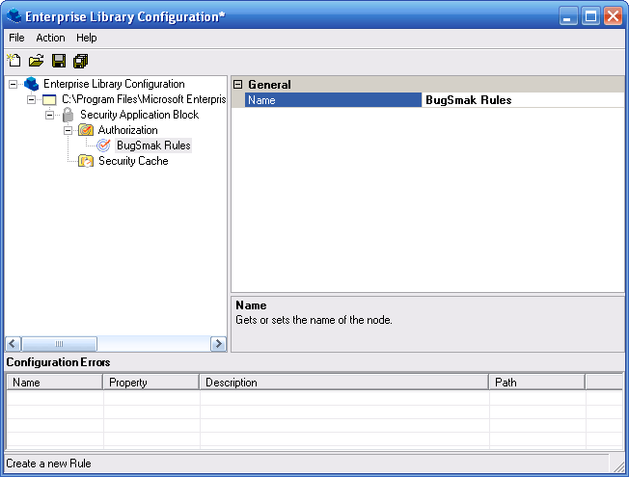The width and height of the screenshot is (629, 477).
Task: Click the Save Application floppy icon
Action: pos(59,62)
